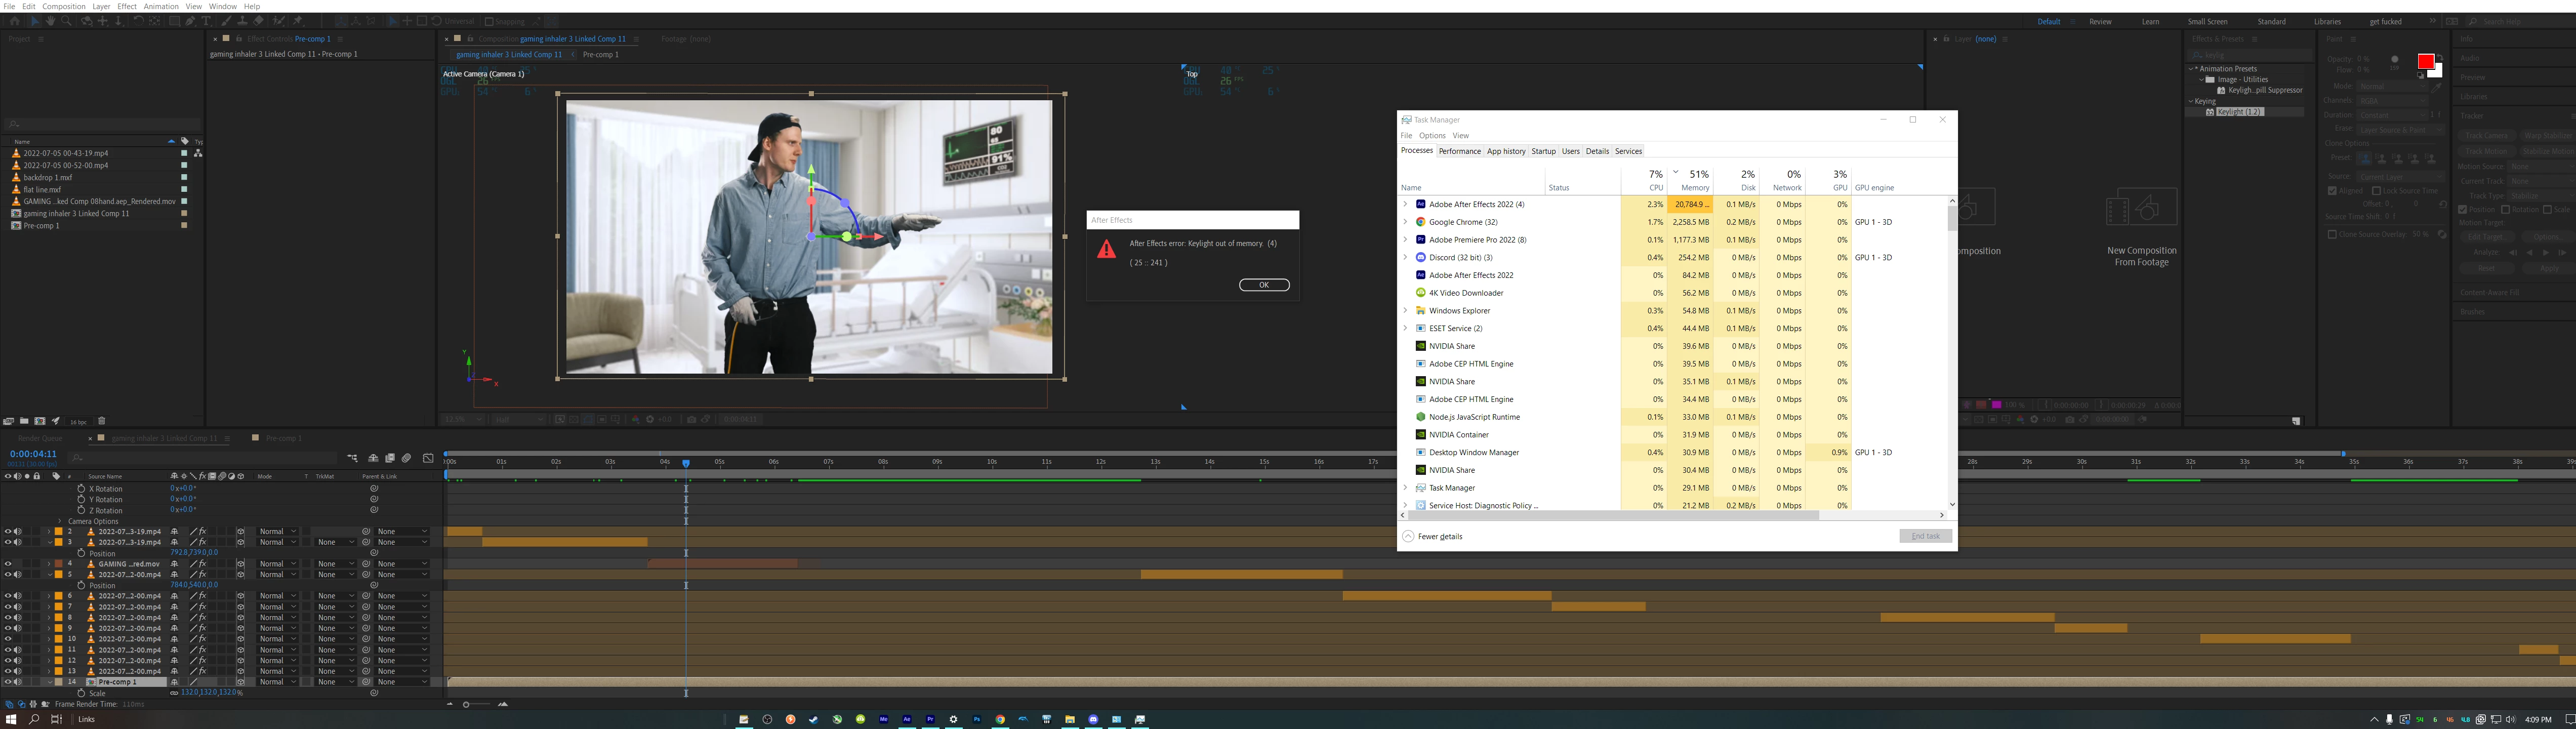Mute audio of layer 2 in timeline
The image size is (2576, 729).
click(x=17, y=531)
